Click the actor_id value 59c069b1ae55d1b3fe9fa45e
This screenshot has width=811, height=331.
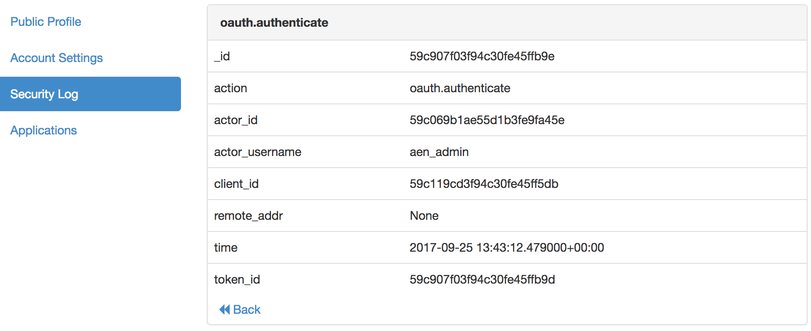pos(487,120)
